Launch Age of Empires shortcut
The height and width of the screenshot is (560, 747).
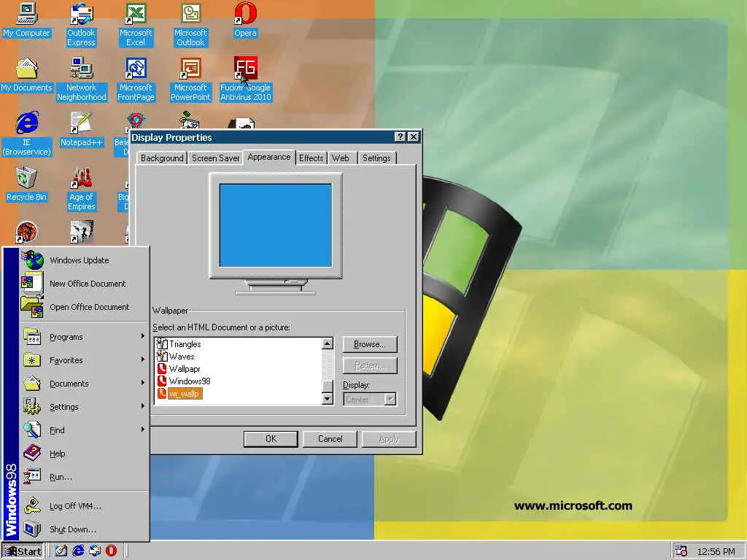(82, 189)
